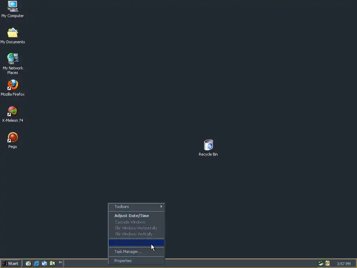Click the Safely Remove Hardware tray icon
This screenshot has width=357, height=268.
click(321, 263)
